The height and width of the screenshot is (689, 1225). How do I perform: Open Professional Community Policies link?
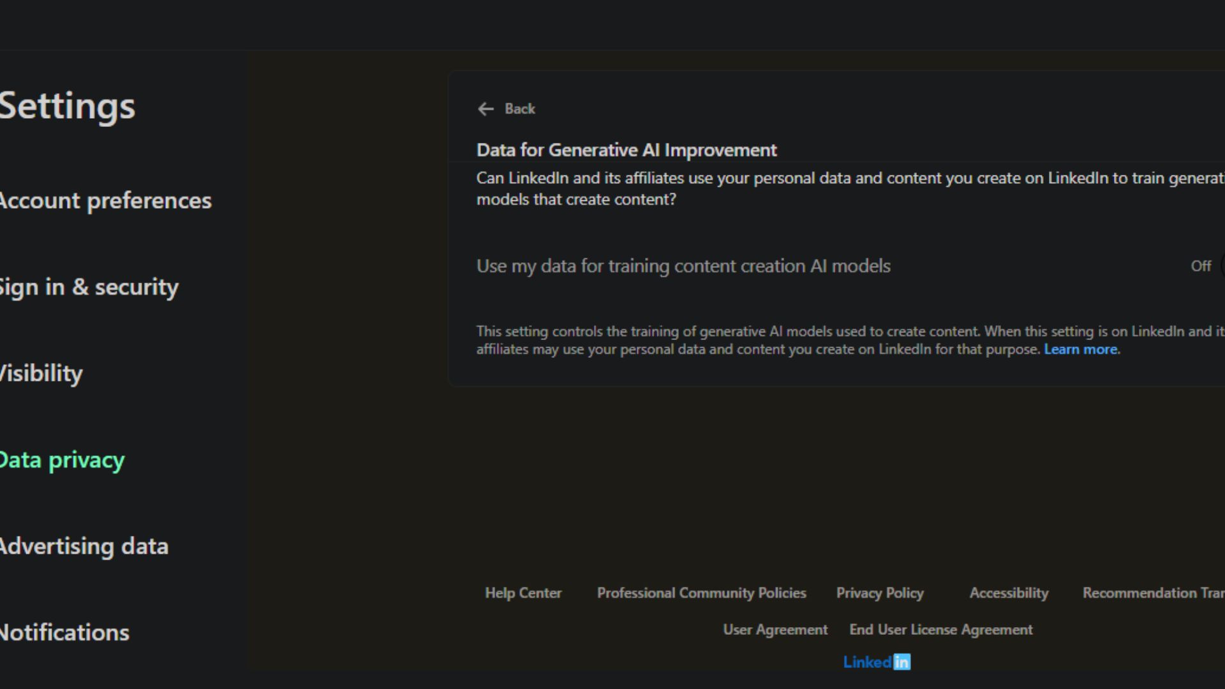[x=701, y=593]
